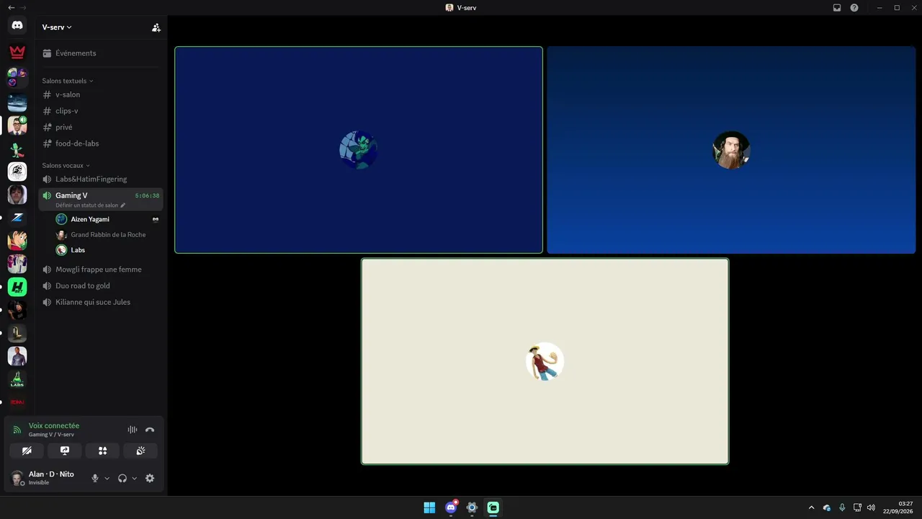Click the Discord home logo

(x=17, y=25)
